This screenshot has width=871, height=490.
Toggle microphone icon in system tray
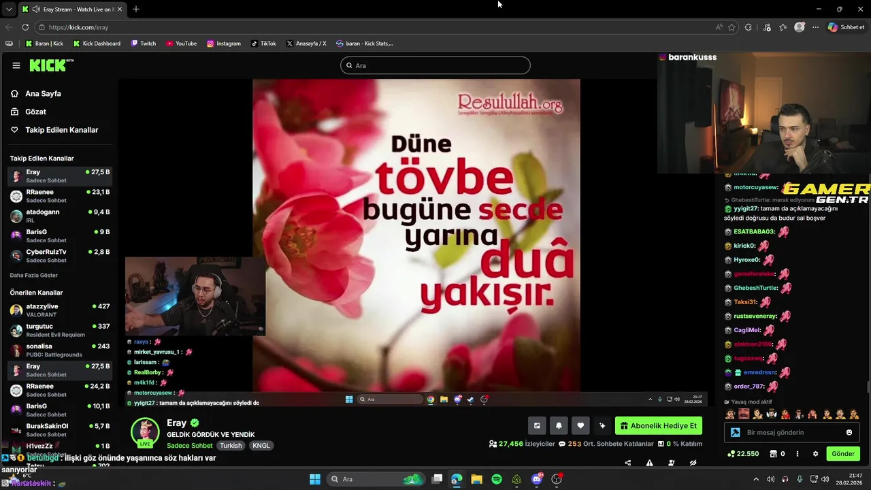(800, 479)
